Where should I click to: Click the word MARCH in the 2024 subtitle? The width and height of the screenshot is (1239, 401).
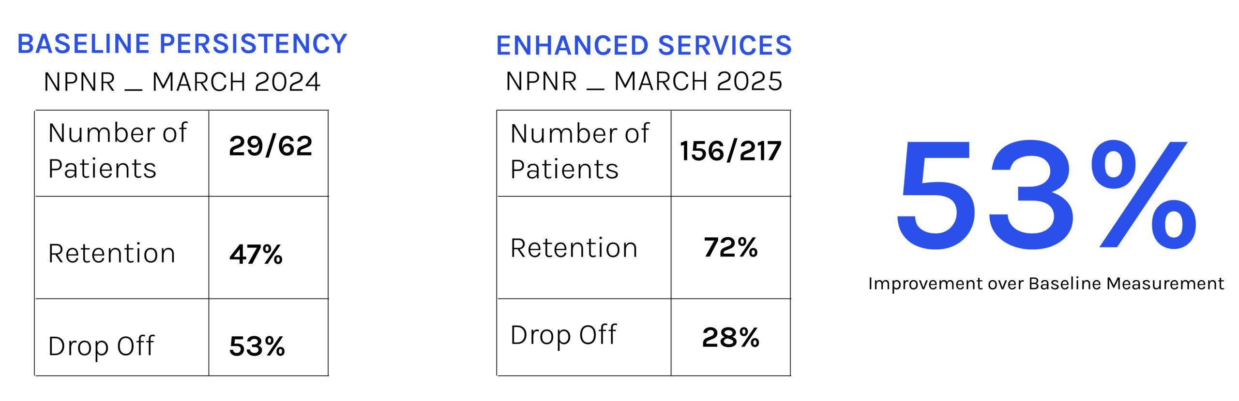(x=198, y=82)
